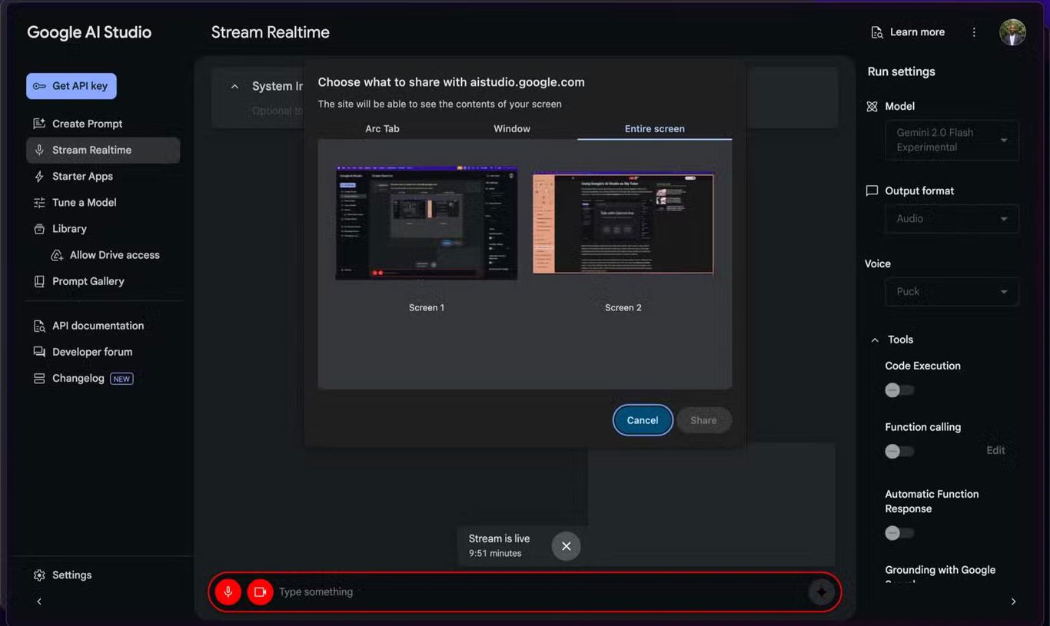Click the user avatar in the top-right corner
Screen dimensions: 1050x626
pyautogui.click(x=1012, y=31)
